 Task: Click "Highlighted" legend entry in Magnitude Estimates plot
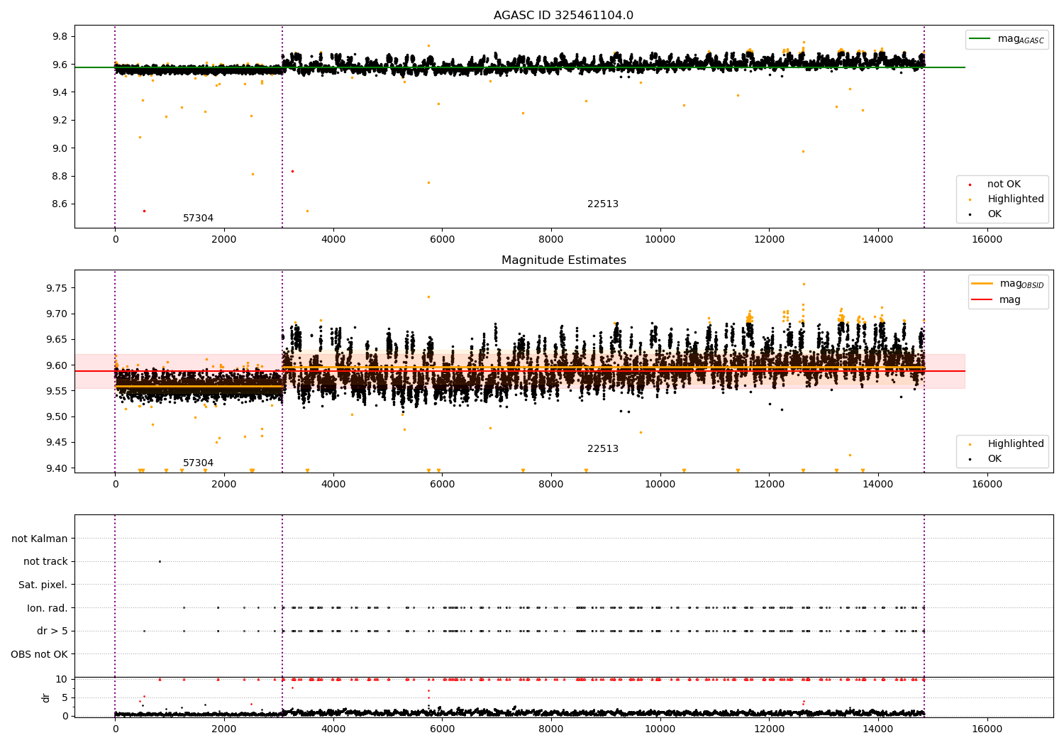click(1016, 444)
